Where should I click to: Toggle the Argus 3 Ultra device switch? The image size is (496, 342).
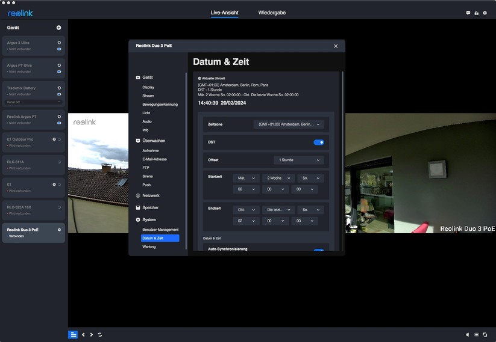(59, 49)
